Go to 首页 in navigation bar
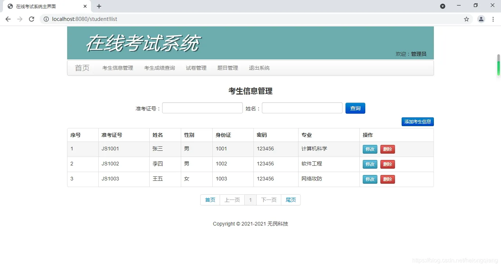The height and width of the screenshot is (267, 501). (x=82, y=68)
